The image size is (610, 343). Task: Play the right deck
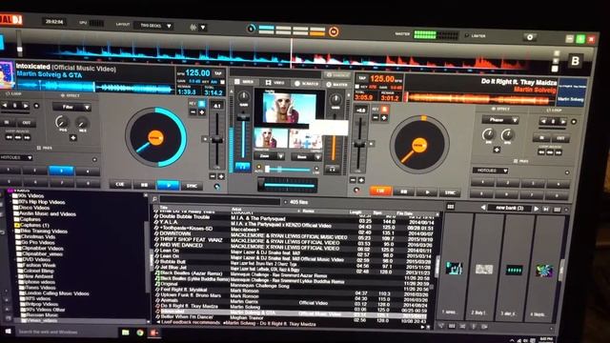[x=427, y=192]
